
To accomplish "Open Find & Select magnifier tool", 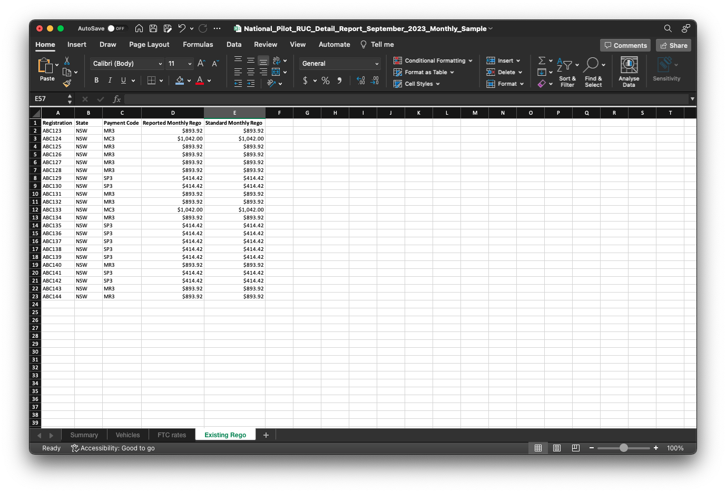I will tap(592, 65).
